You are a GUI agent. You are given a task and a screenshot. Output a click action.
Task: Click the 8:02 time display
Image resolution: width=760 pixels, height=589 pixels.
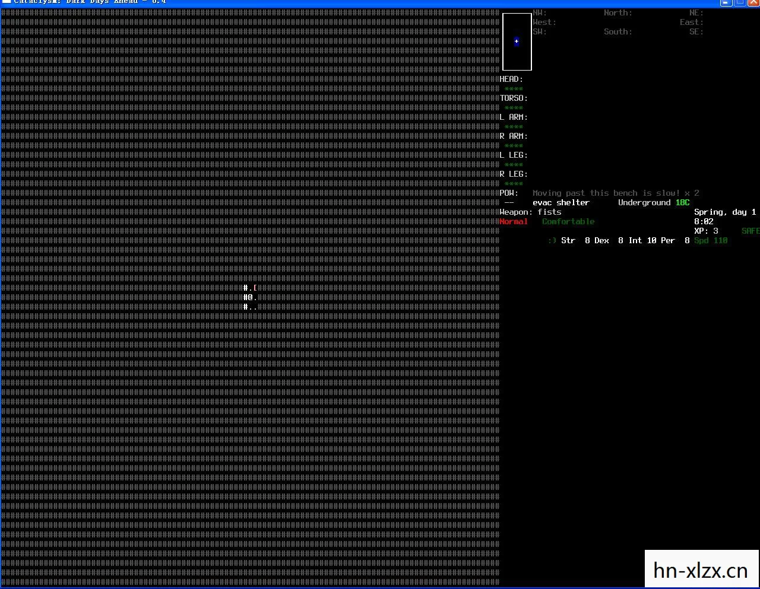[x=704, y=221]
